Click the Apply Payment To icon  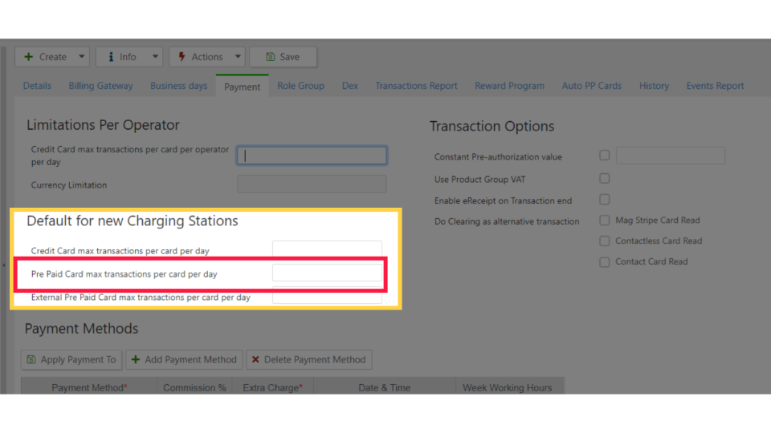click(31, 359)
